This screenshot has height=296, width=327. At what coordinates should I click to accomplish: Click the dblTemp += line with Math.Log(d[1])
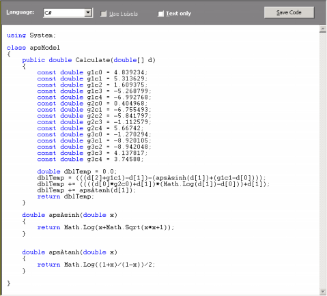point(154,184)
